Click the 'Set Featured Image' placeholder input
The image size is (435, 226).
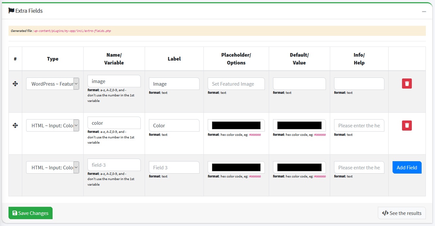pos(236,84)
